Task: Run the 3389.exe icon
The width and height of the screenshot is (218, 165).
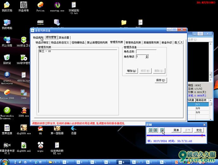Action: [24, 112]
